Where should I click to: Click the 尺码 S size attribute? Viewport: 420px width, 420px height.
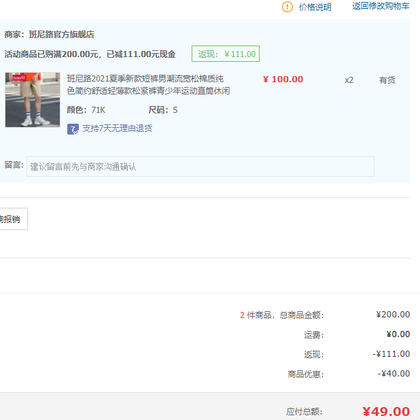[163, 110]
